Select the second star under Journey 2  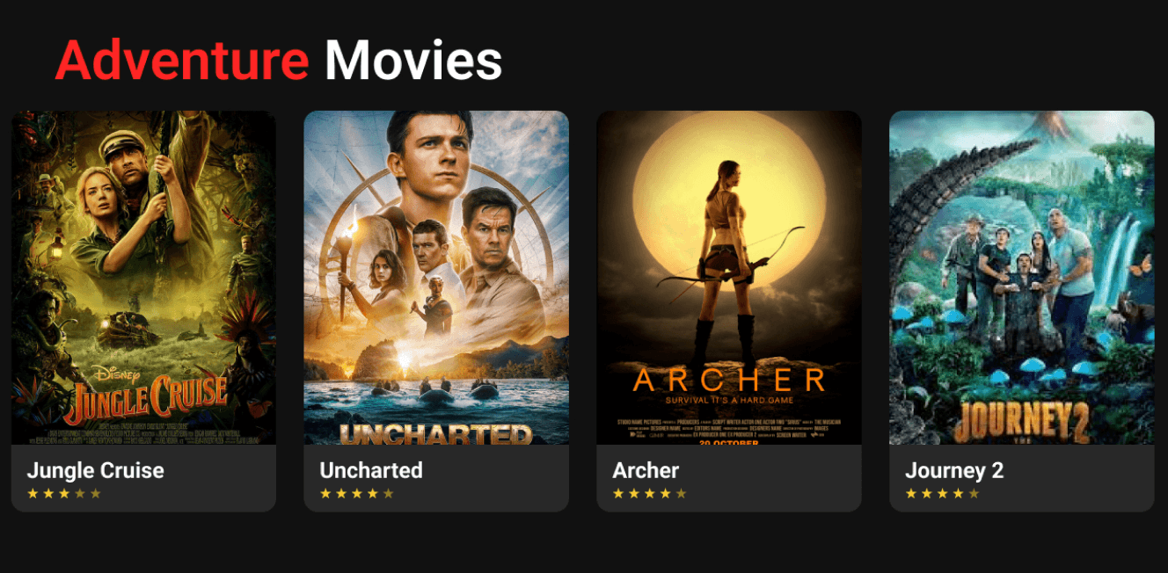[927, 494]
